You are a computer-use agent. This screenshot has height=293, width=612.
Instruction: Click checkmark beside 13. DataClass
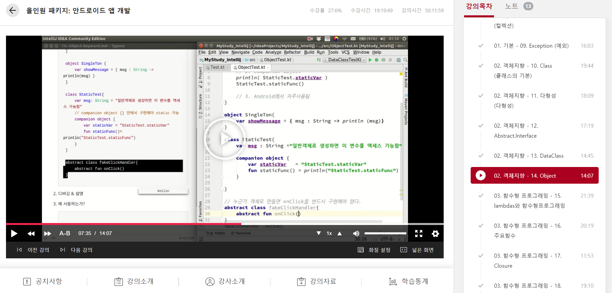[x=481, y=156]
